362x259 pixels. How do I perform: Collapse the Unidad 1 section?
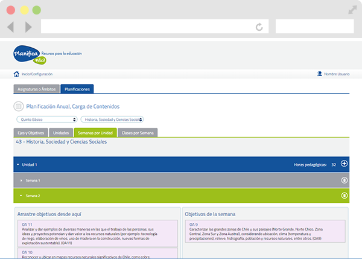19,164
